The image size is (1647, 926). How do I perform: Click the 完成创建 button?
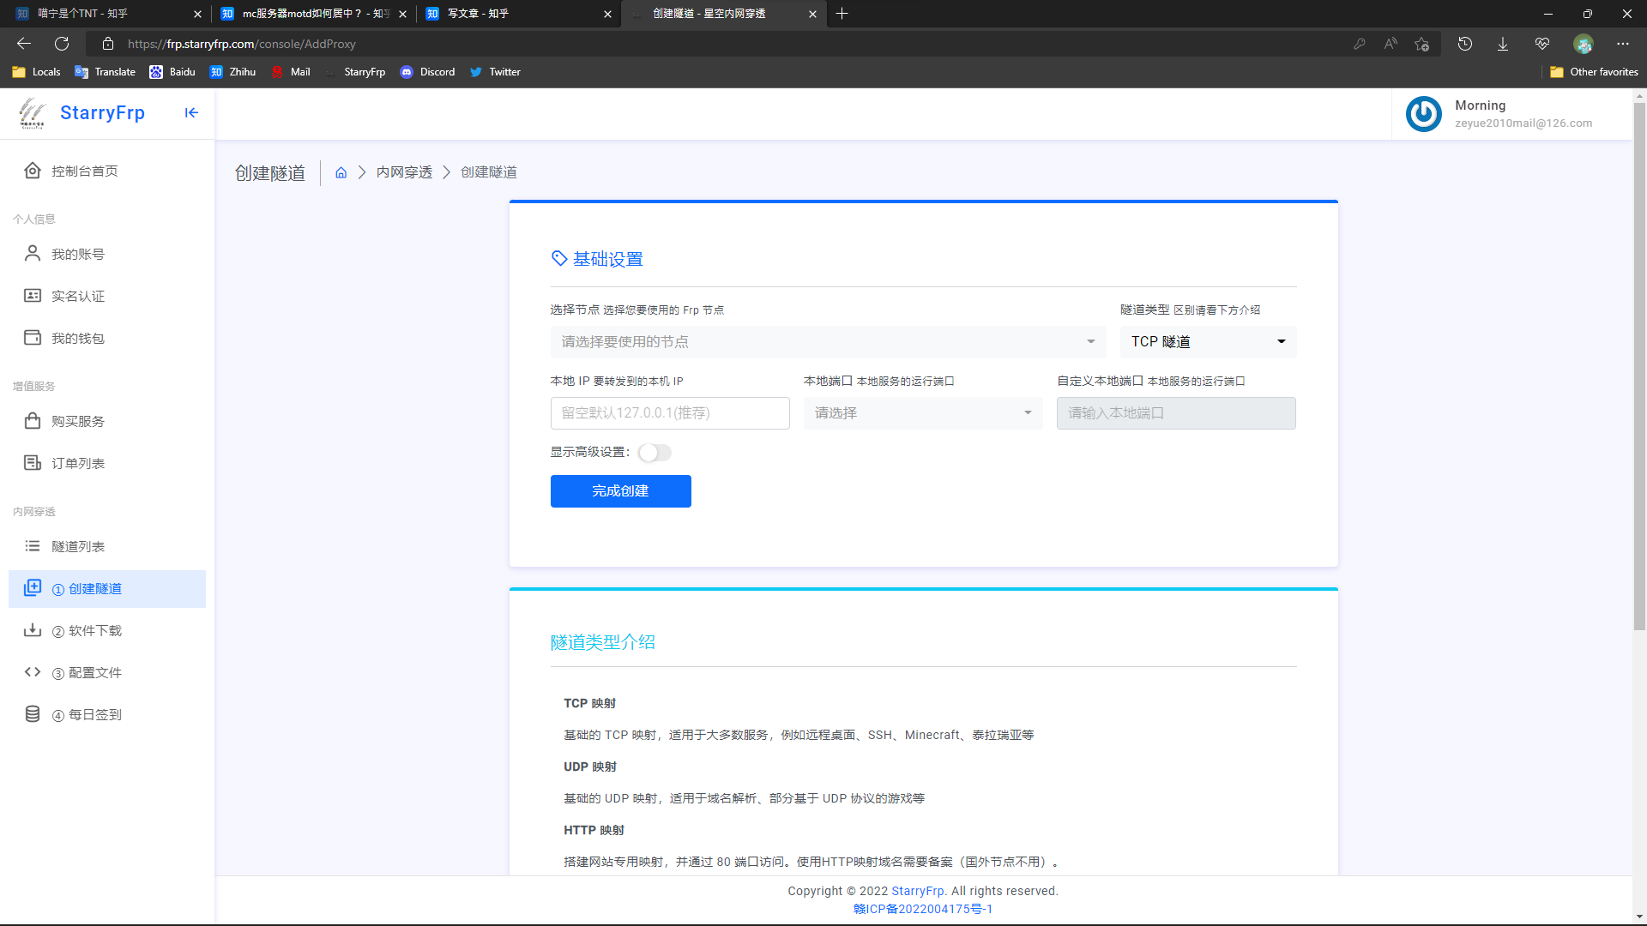click(x=620, y=490)
